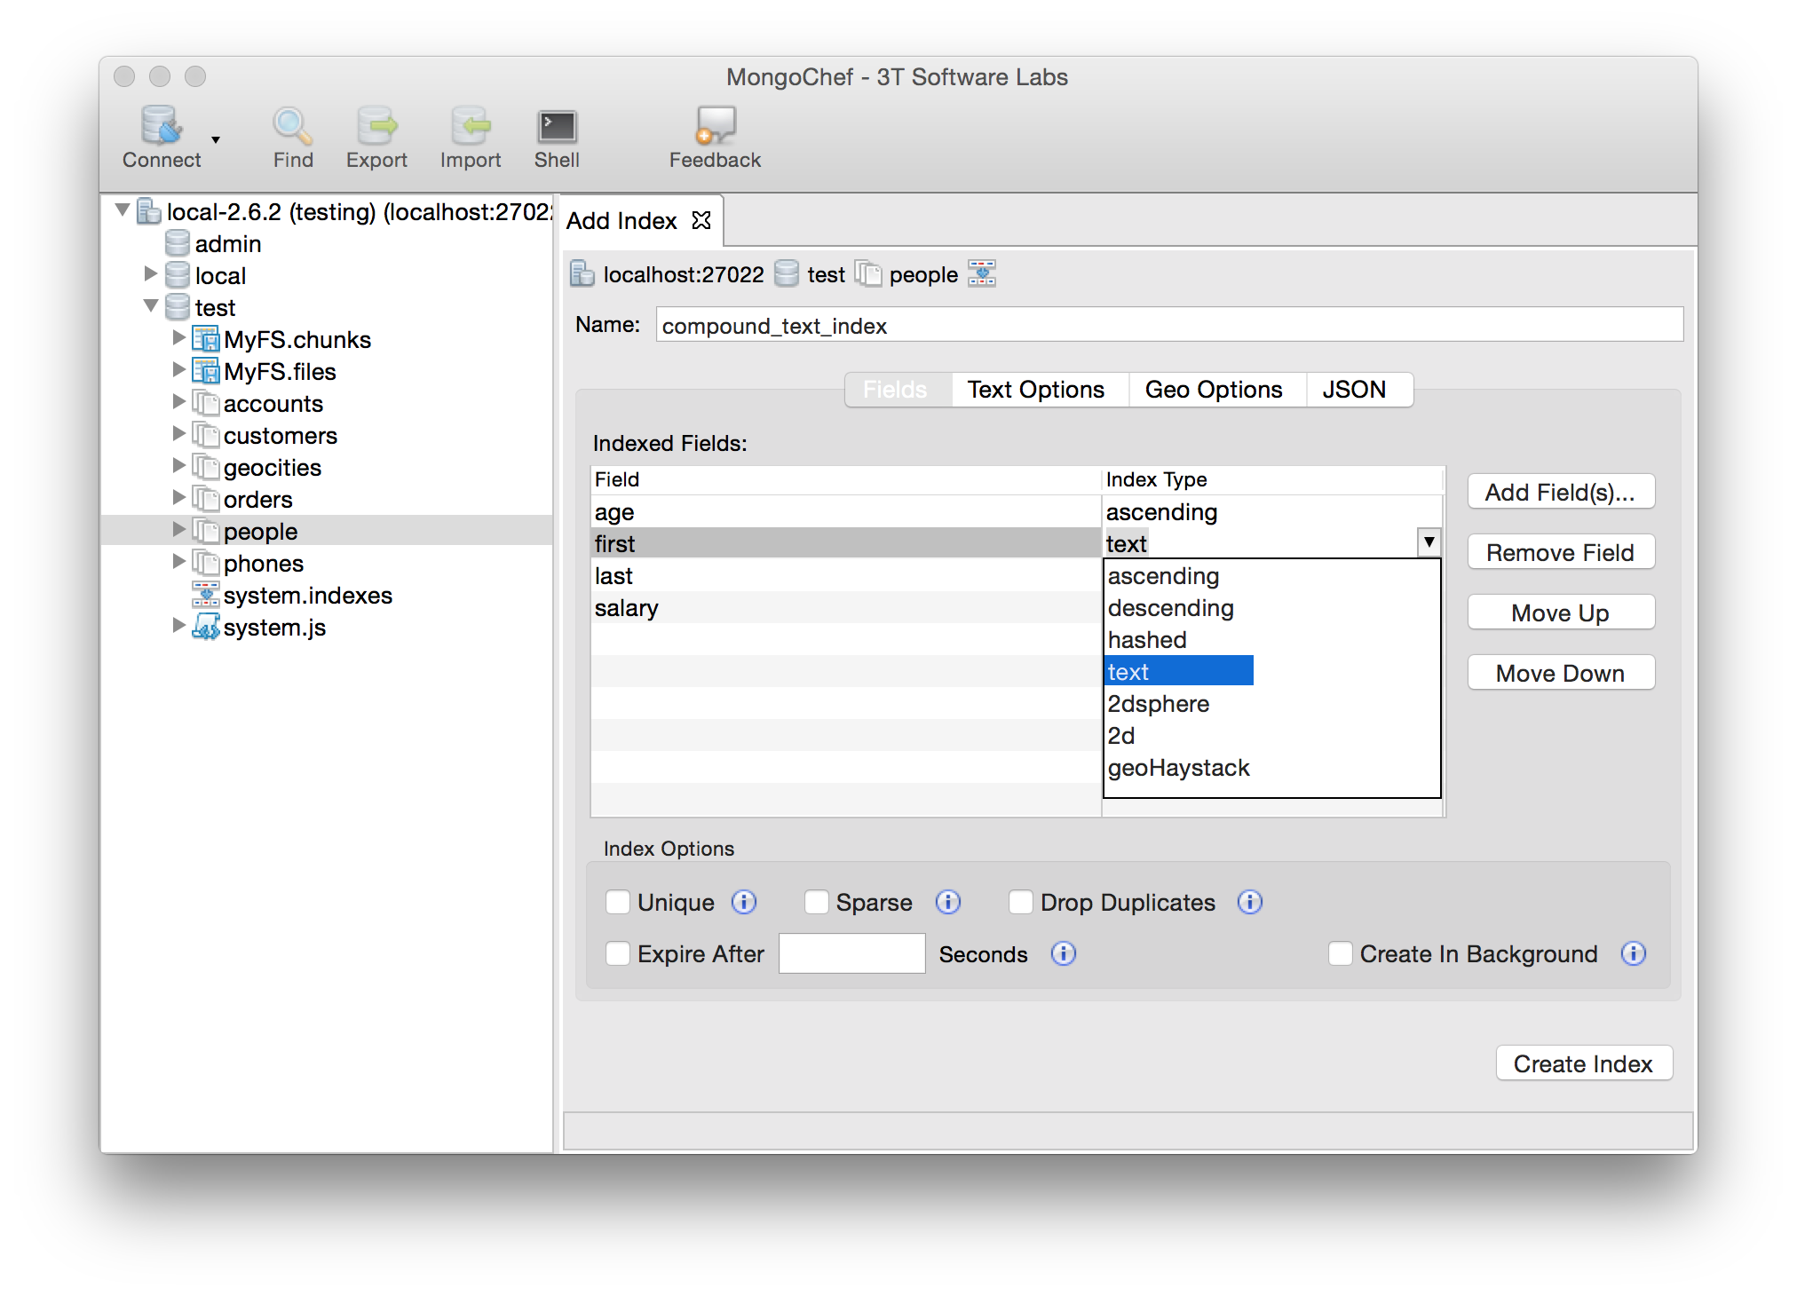Image resolution: width=1797 pixels, height=1296 pixels.
Task: Click the customers collection icon
Action: click(x=206, y=435)
